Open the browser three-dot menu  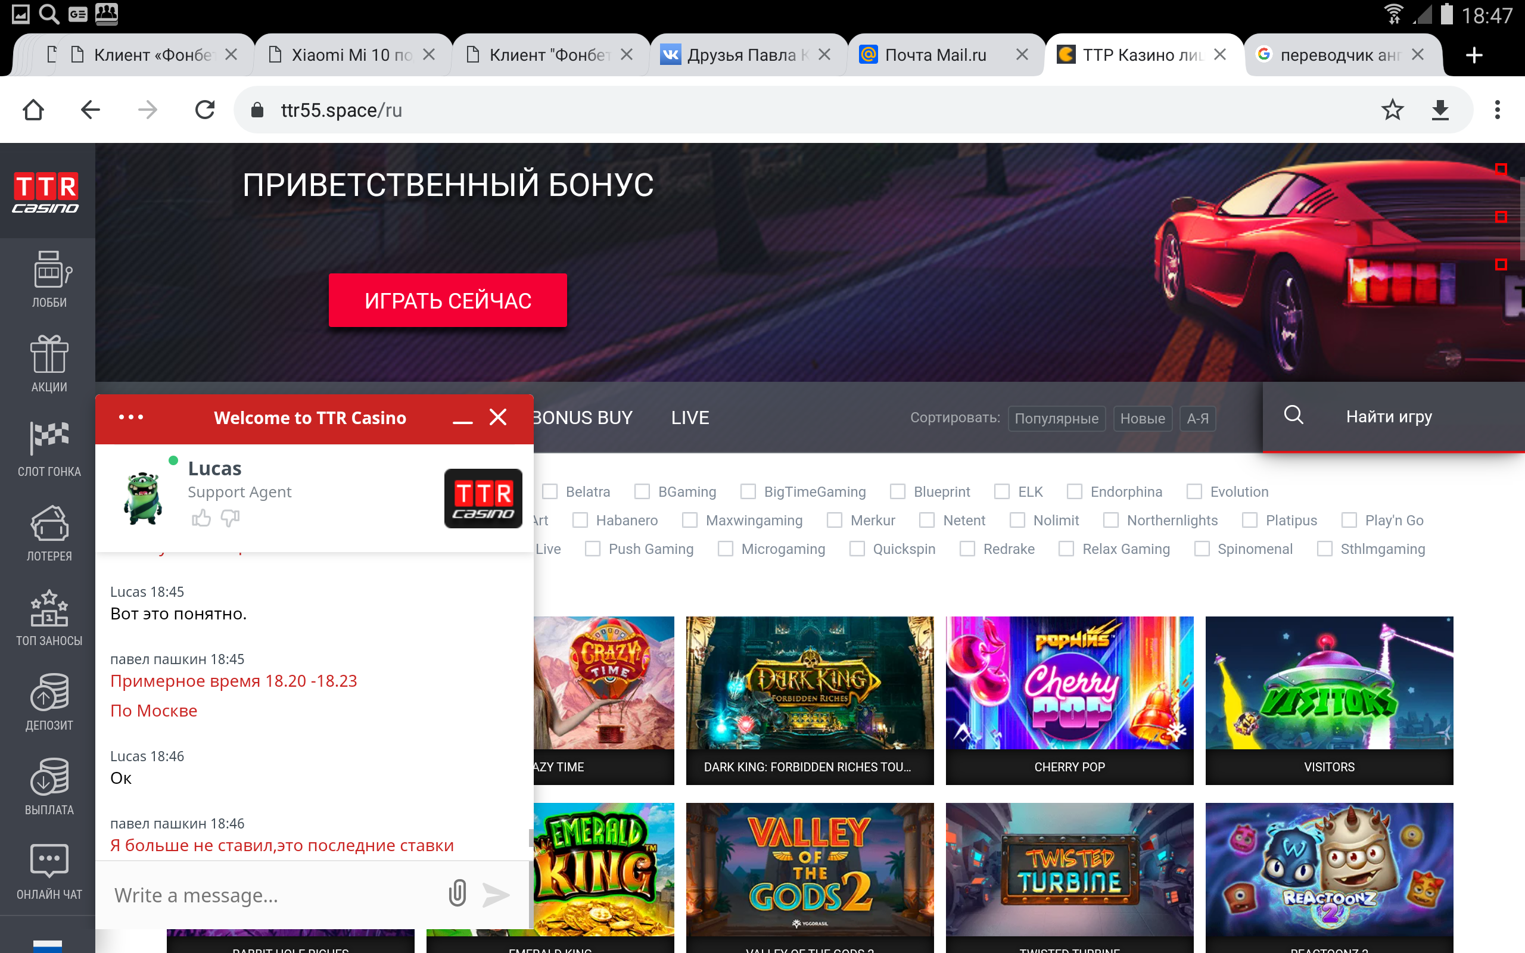pyautogui.click(x=1497, y=110)
